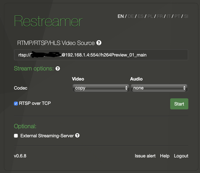Switch the language to IT
The image size is (200, 173).
169,16
